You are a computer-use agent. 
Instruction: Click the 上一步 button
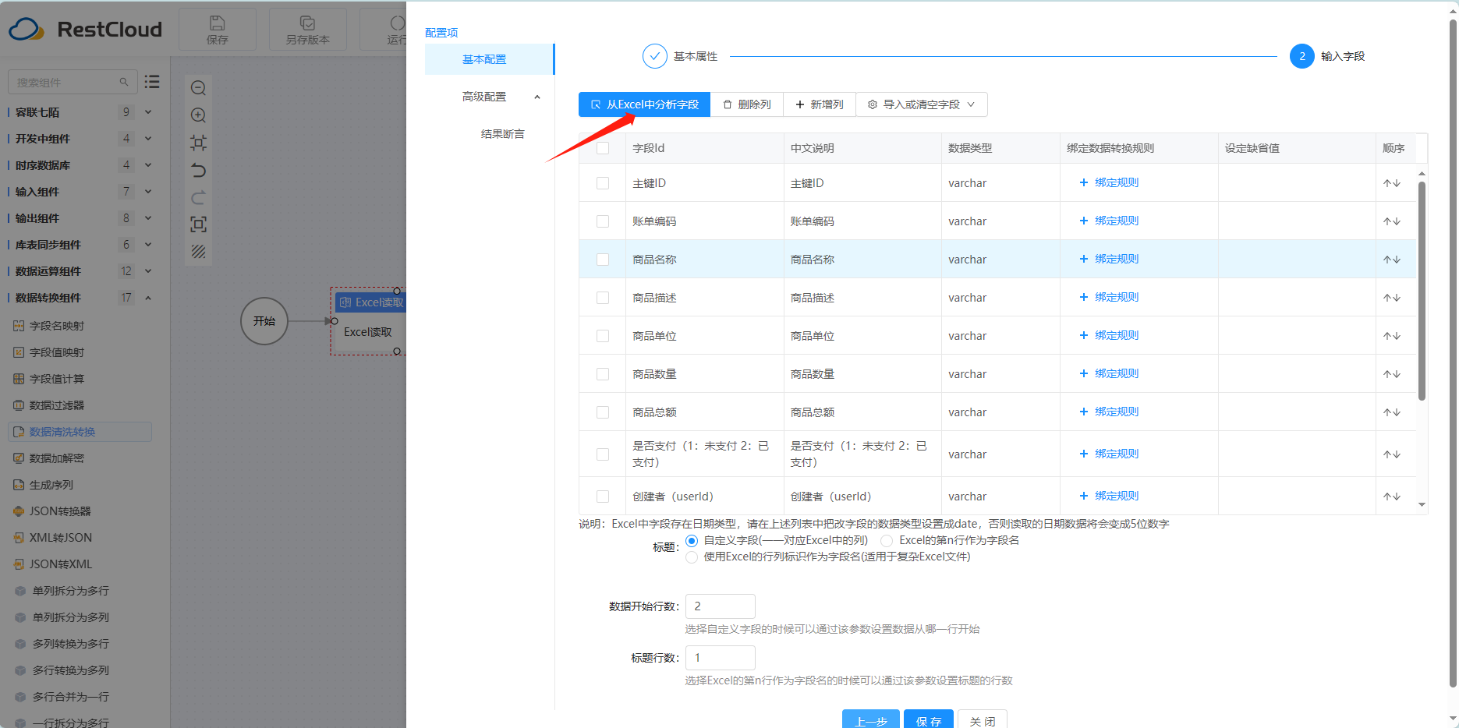(x=871, y=720)
